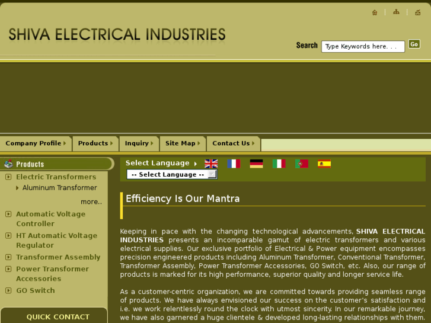Click bullet icon beside GO Switch

(x=8, y=290)
